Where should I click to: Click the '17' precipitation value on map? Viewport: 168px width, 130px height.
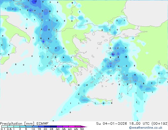pyautogui.click(x=36, y=2)
